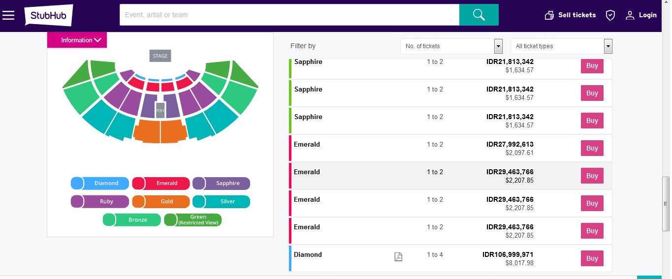Click the event search input field

pyautogui.click(x=289, y=15)
